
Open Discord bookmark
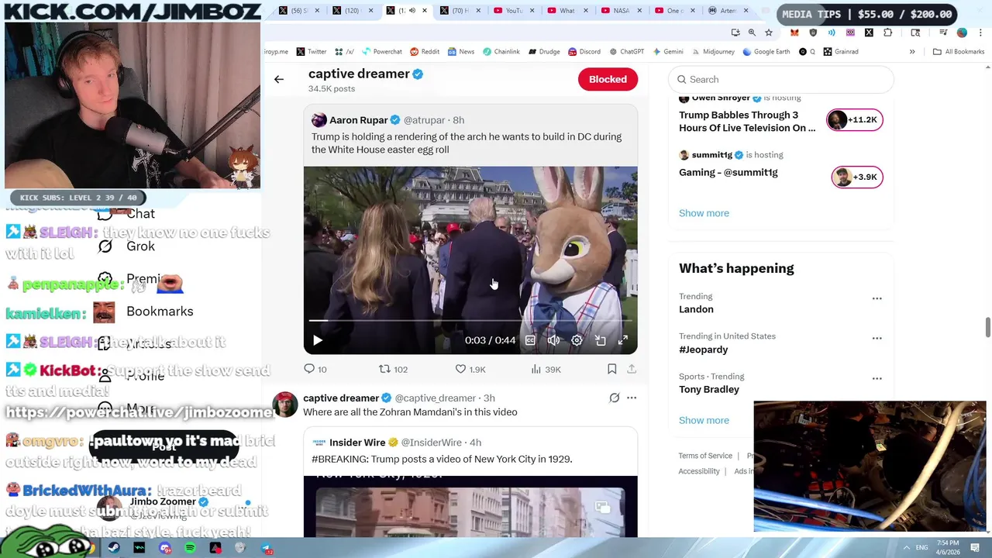point(584,52)
